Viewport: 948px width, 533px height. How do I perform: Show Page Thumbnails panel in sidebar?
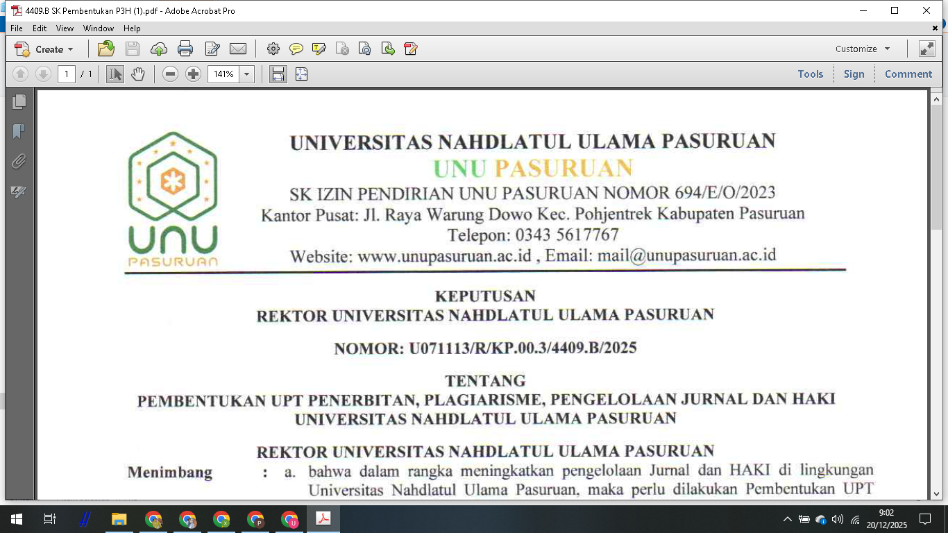coord(19,101)
